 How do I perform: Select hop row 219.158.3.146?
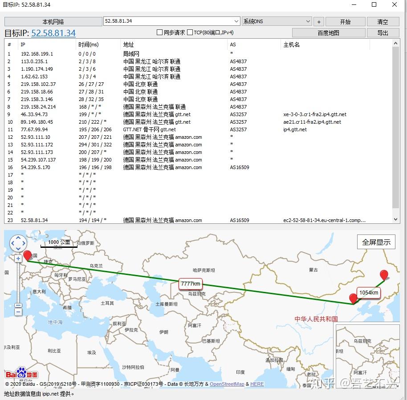pos(198,99)
